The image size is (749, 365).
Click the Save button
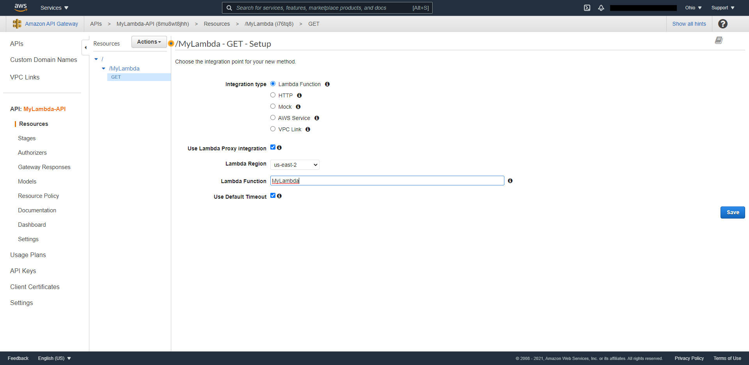733,212
